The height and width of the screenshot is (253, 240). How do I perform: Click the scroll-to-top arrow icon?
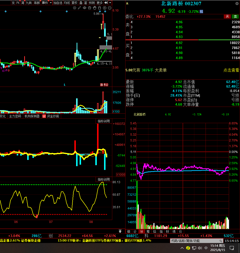(x=120, y=231)
